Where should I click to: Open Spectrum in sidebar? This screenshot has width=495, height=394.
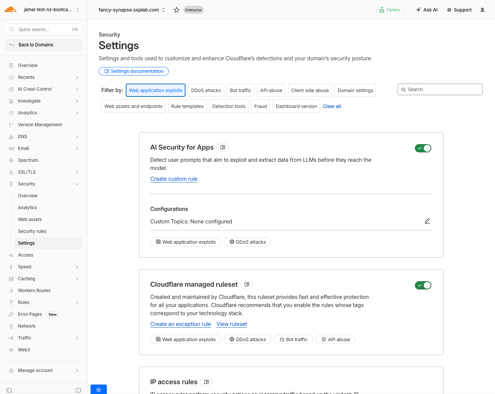28,160
